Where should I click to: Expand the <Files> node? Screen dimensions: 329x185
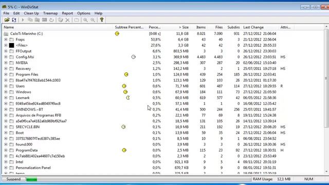(6, 45)
